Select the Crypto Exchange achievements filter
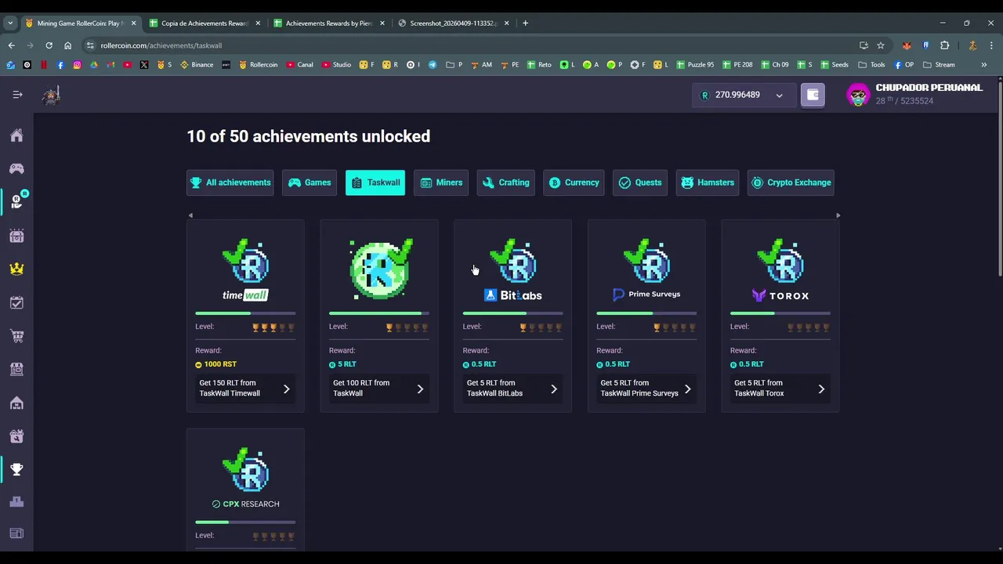 coord(791,183)
